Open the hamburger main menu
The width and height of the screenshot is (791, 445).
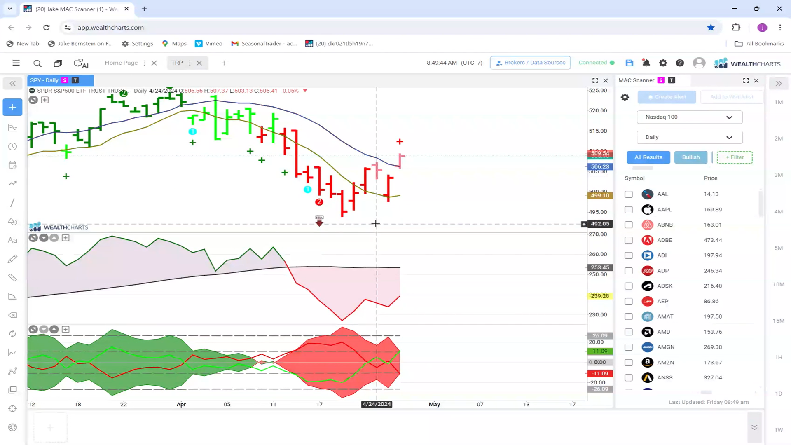tap(16, 63)
